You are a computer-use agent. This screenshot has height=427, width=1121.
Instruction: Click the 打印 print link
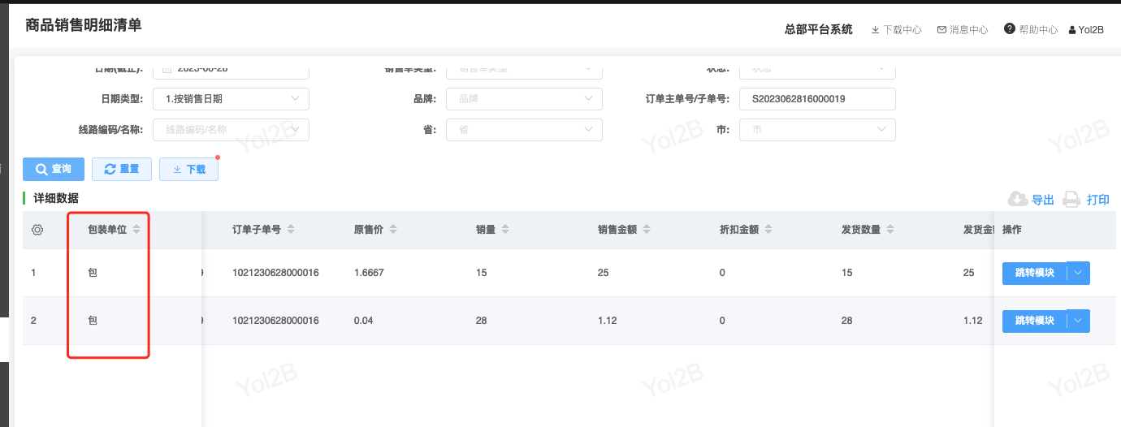(x=1098, y=200)
